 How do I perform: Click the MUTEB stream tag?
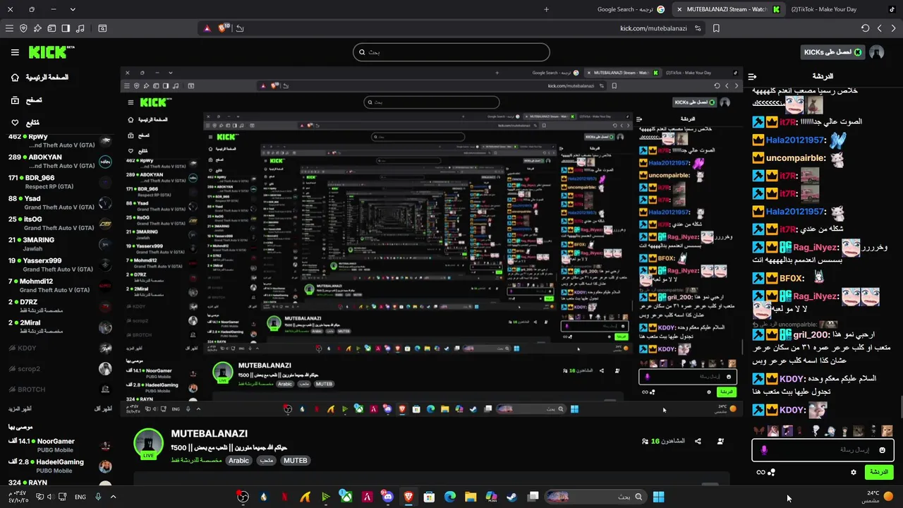point(295,461)
